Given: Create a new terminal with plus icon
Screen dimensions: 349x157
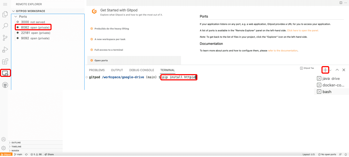Looking at the screenshot, I should click(x=325, y=70).
